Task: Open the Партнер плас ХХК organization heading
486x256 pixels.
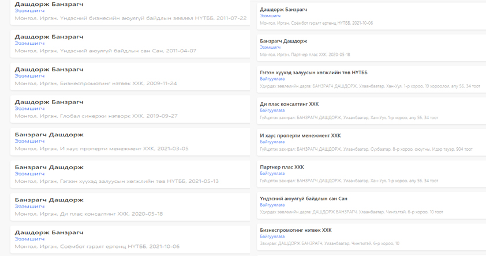Action: (282, 167)
